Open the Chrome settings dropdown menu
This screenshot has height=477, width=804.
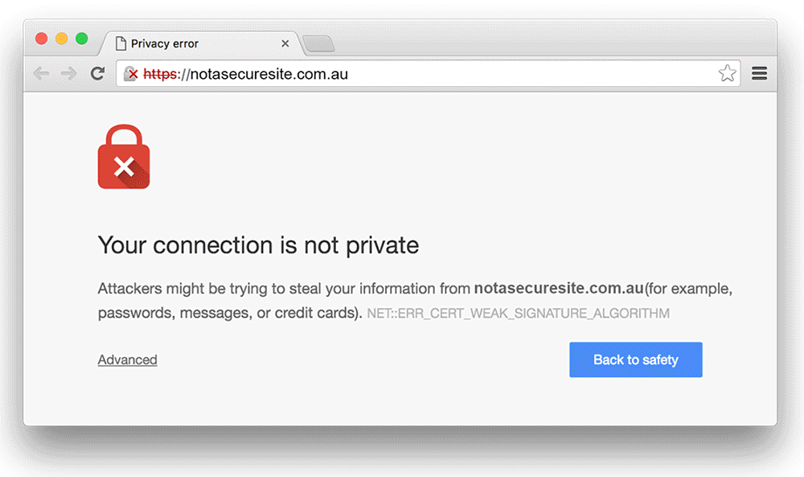click(759, 73)
